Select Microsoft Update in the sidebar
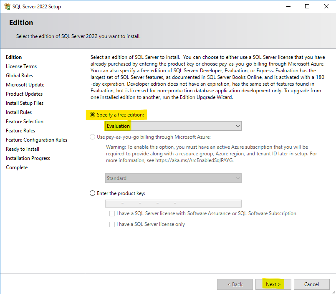This screenshot has height=294, width=336. 25,84
